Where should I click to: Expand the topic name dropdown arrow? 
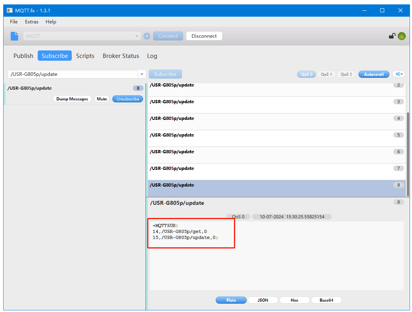pyautogui.click(x=142, y=74)
